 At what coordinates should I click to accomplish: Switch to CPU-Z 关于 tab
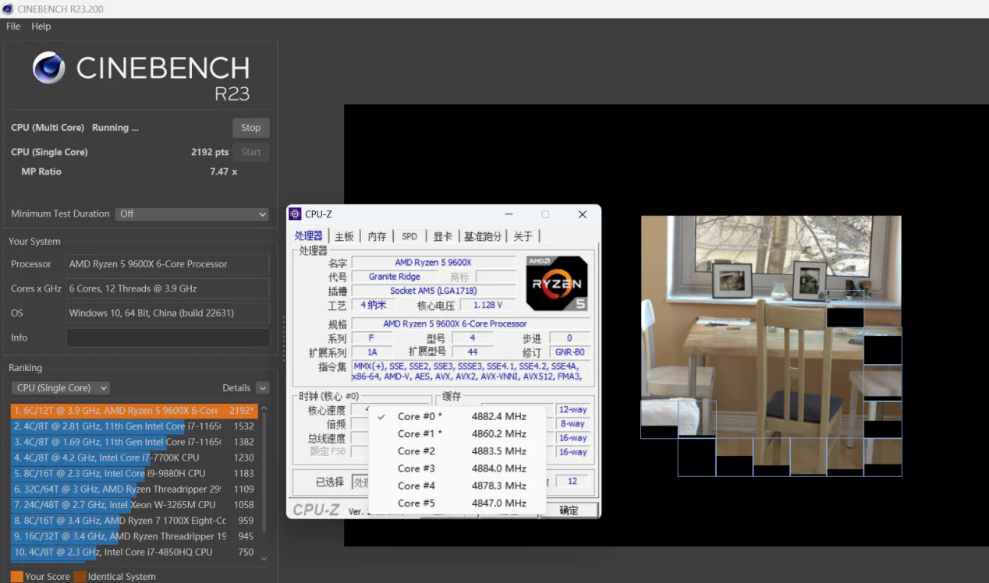[x=523, y=236]
